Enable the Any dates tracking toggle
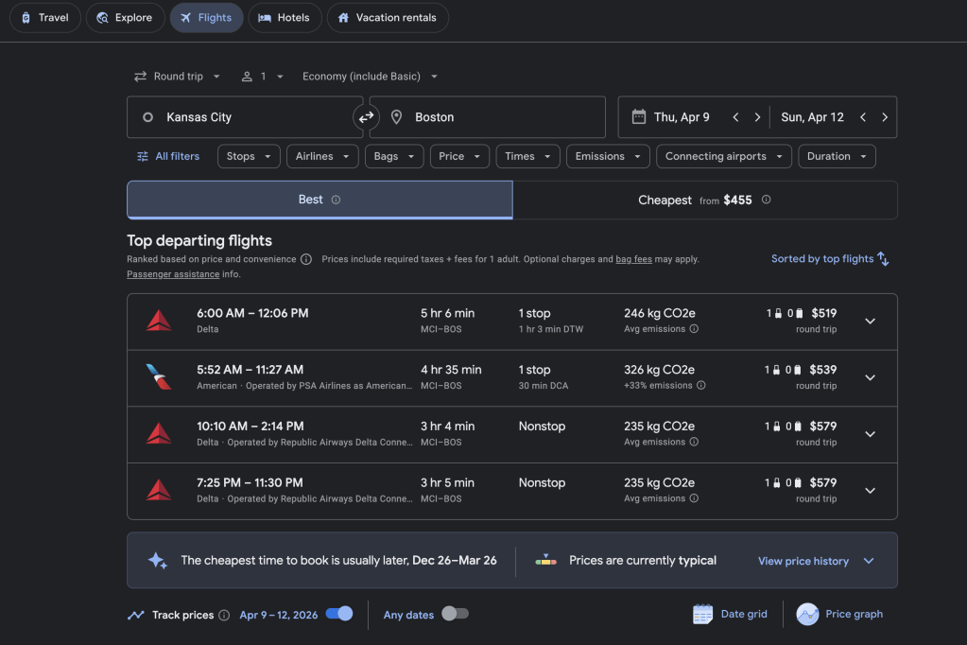Image resolution: width=967 pixels, height=645 pixels. coord(455,614)
